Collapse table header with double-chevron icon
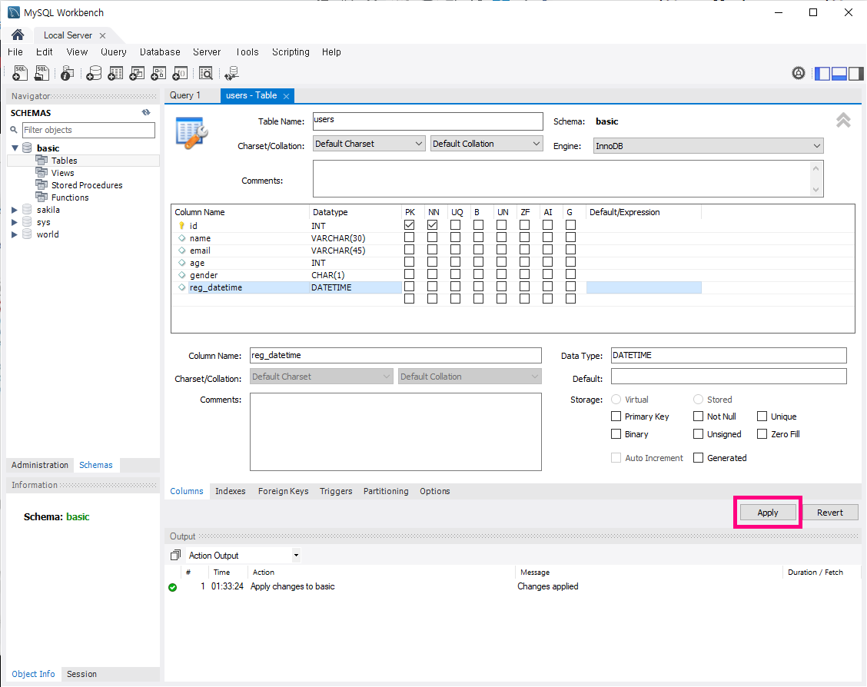Screen dimensions: 867x687 tap(843, 120)
